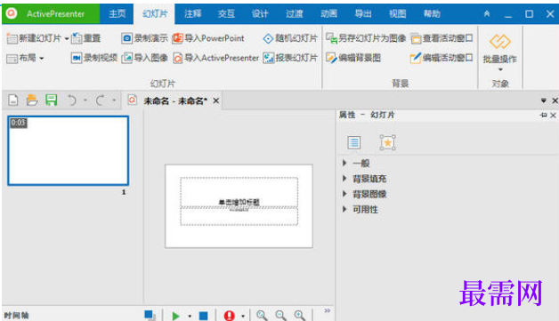Click 导入ActivePresenter button

pos(215,58)
